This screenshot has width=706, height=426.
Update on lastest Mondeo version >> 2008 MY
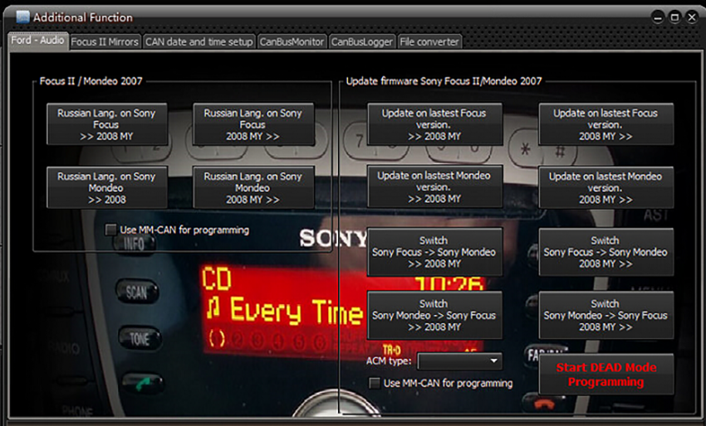[x=434, y=187]
